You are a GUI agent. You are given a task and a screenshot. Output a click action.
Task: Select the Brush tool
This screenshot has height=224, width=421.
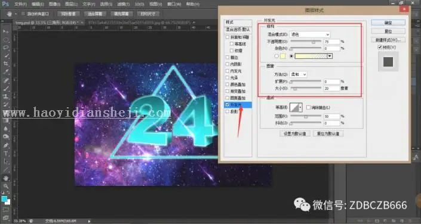[6, 88]
